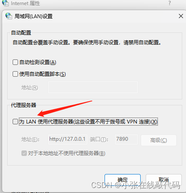Click the 代理服务器 group heading
The height and width of the screenshot is (193, 186).
[x=24, y=105]
